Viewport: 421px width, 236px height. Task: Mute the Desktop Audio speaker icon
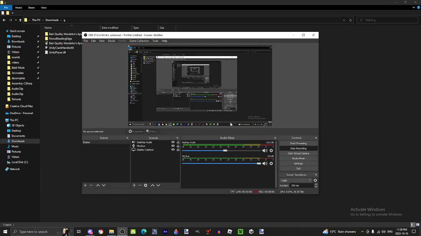click(x=265, y=151)
